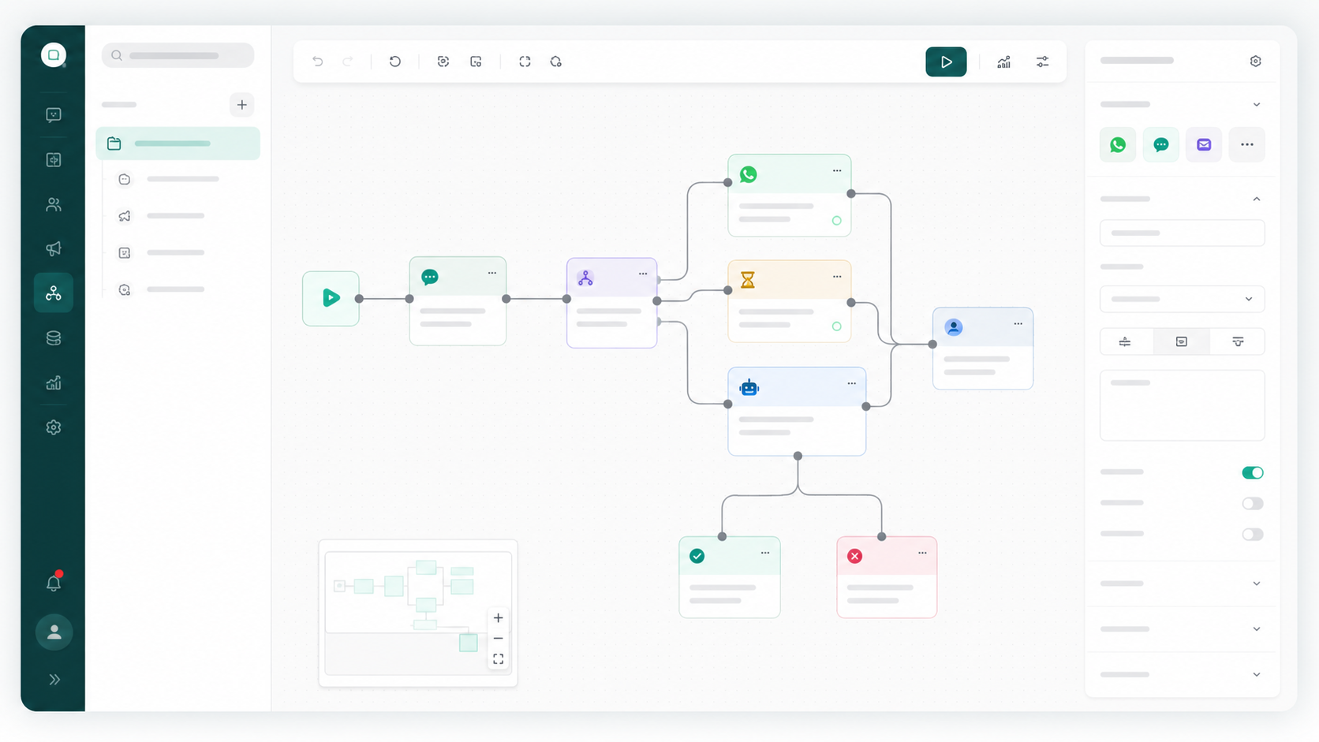
Task: Zoom out using minimap minus button
Action: [499, 639]
